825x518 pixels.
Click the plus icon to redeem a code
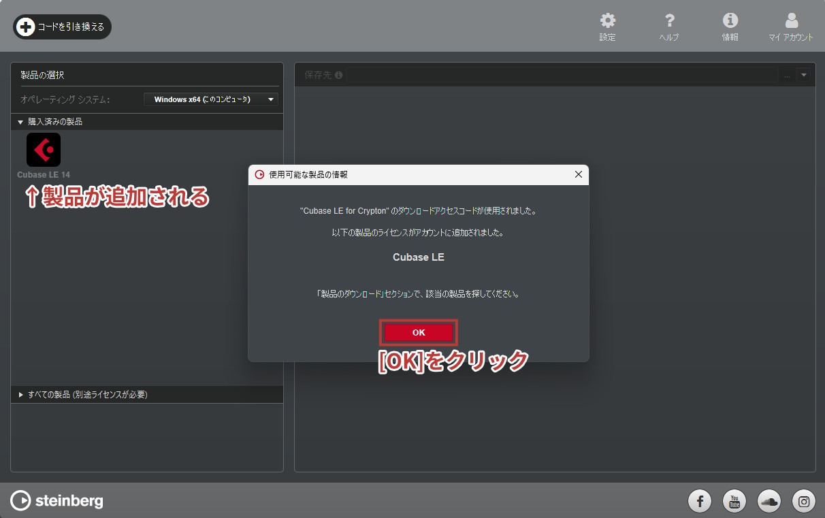click(25, 27)
